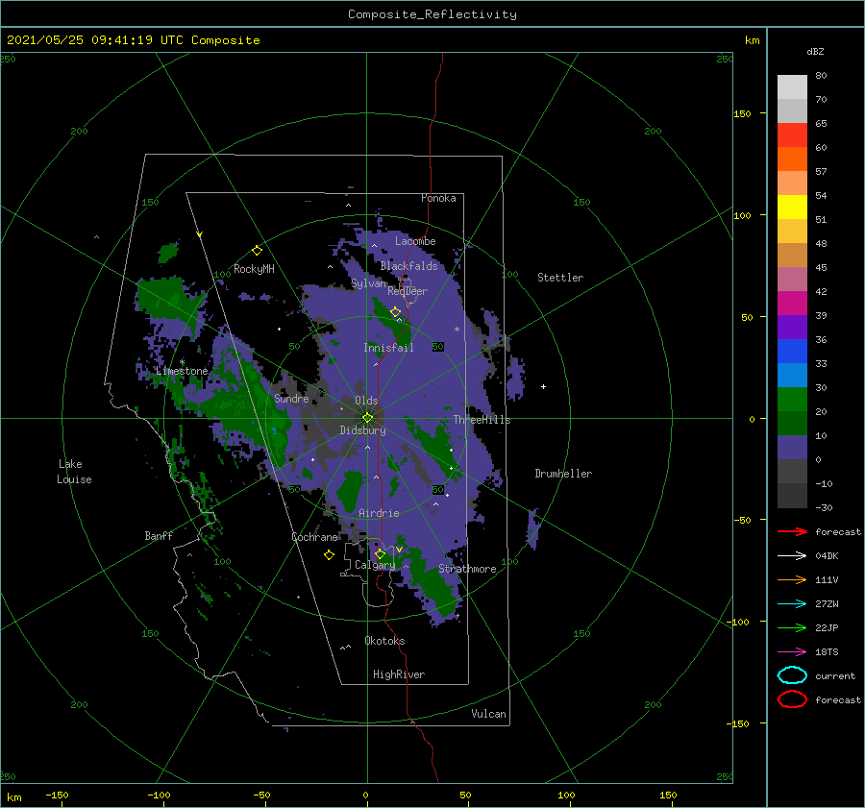Click the blue 33-36 dBZ legend swatch
This screenshot has width=865, height=808.
coord(792,351)
